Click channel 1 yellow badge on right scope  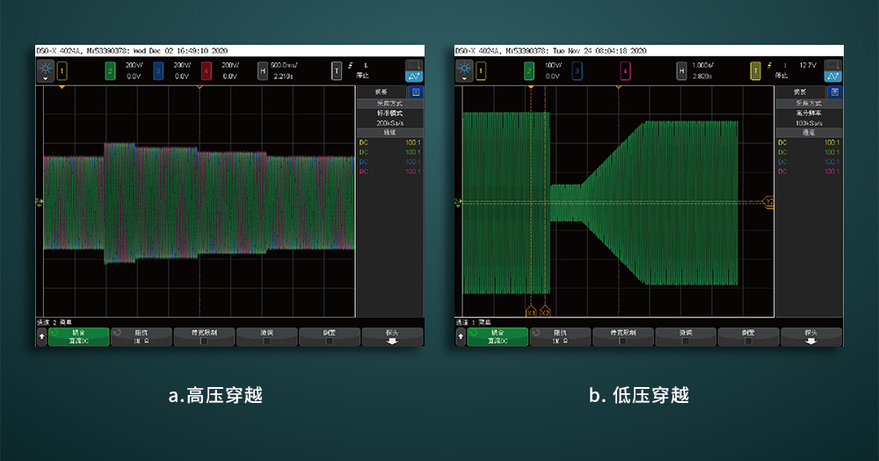[481, 71]
